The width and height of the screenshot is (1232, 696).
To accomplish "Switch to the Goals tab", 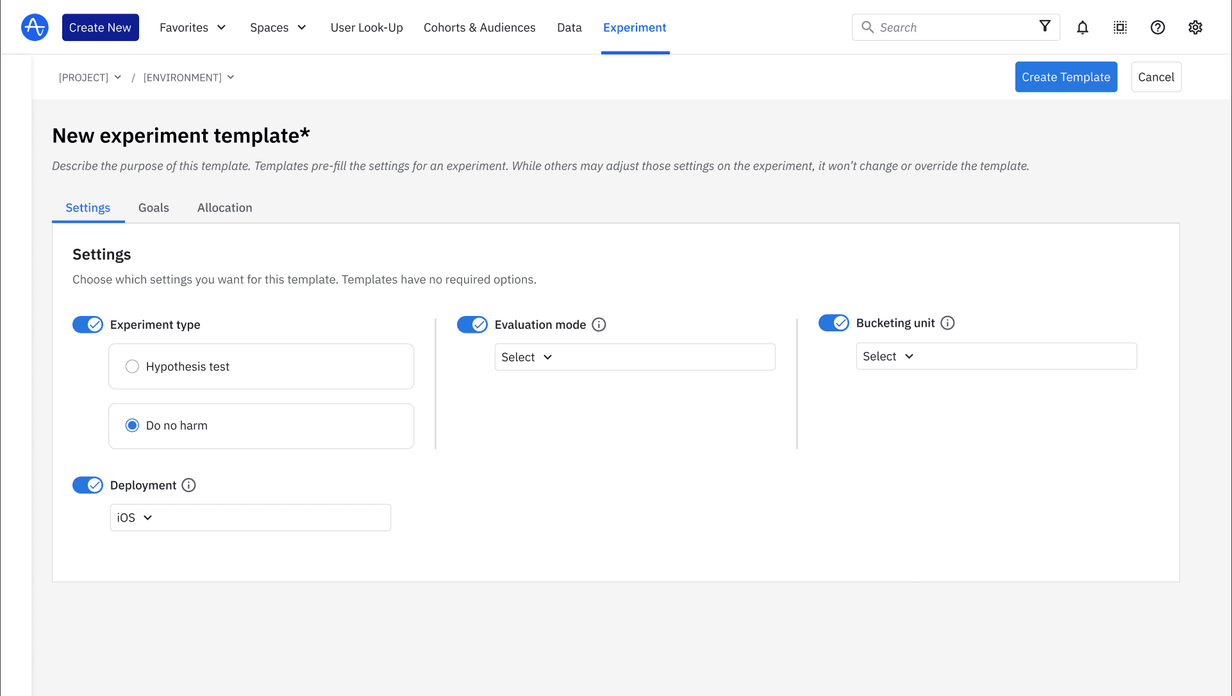I will click(x=153, y=208).
